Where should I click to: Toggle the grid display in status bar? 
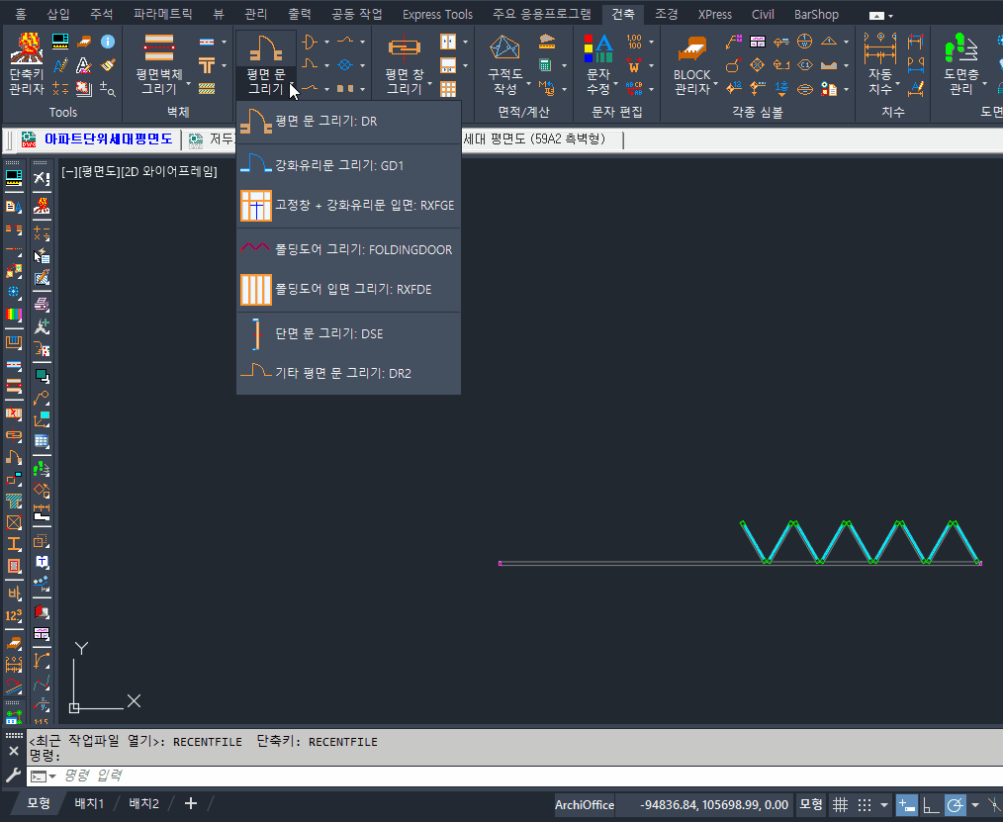(x=840, y=804)
